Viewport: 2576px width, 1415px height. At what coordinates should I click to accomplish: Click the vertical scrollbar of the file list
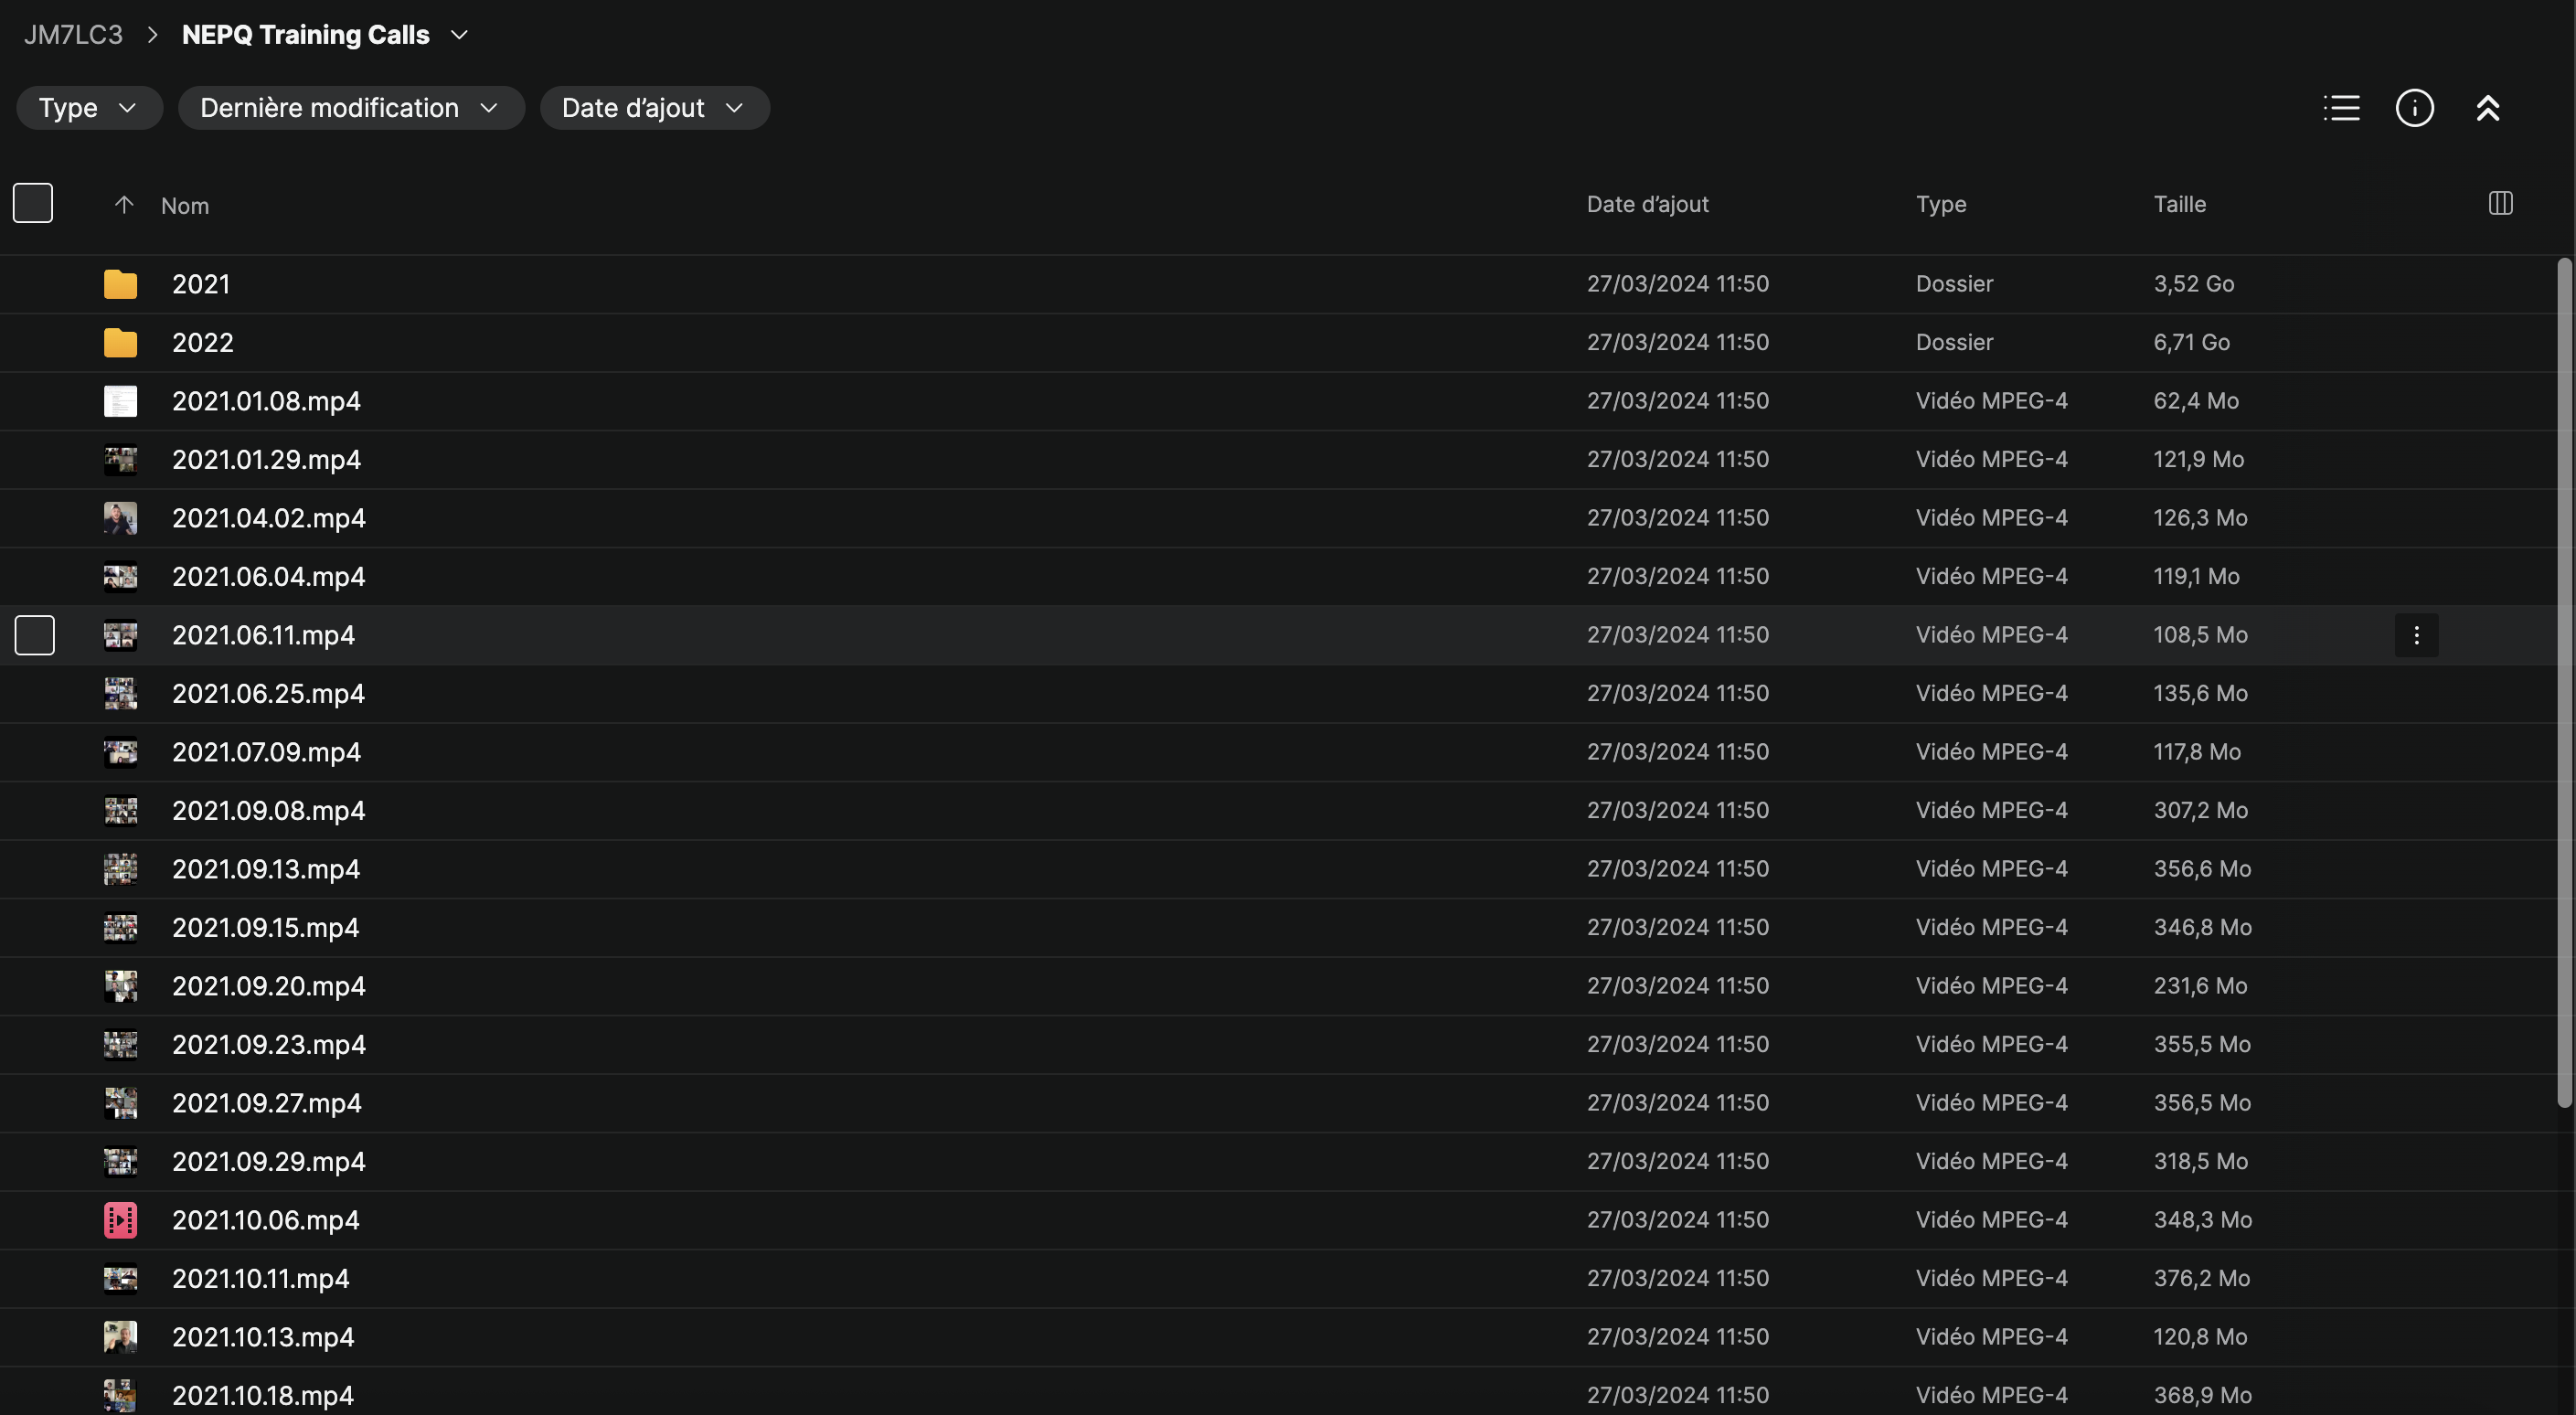pos(2563,680)
